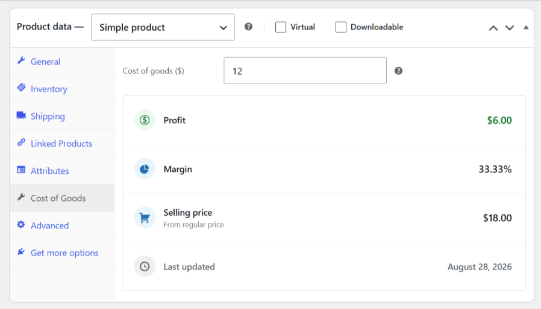Click the Linked Products chain icon
541x309 pixels.
(x=21, y=142)
